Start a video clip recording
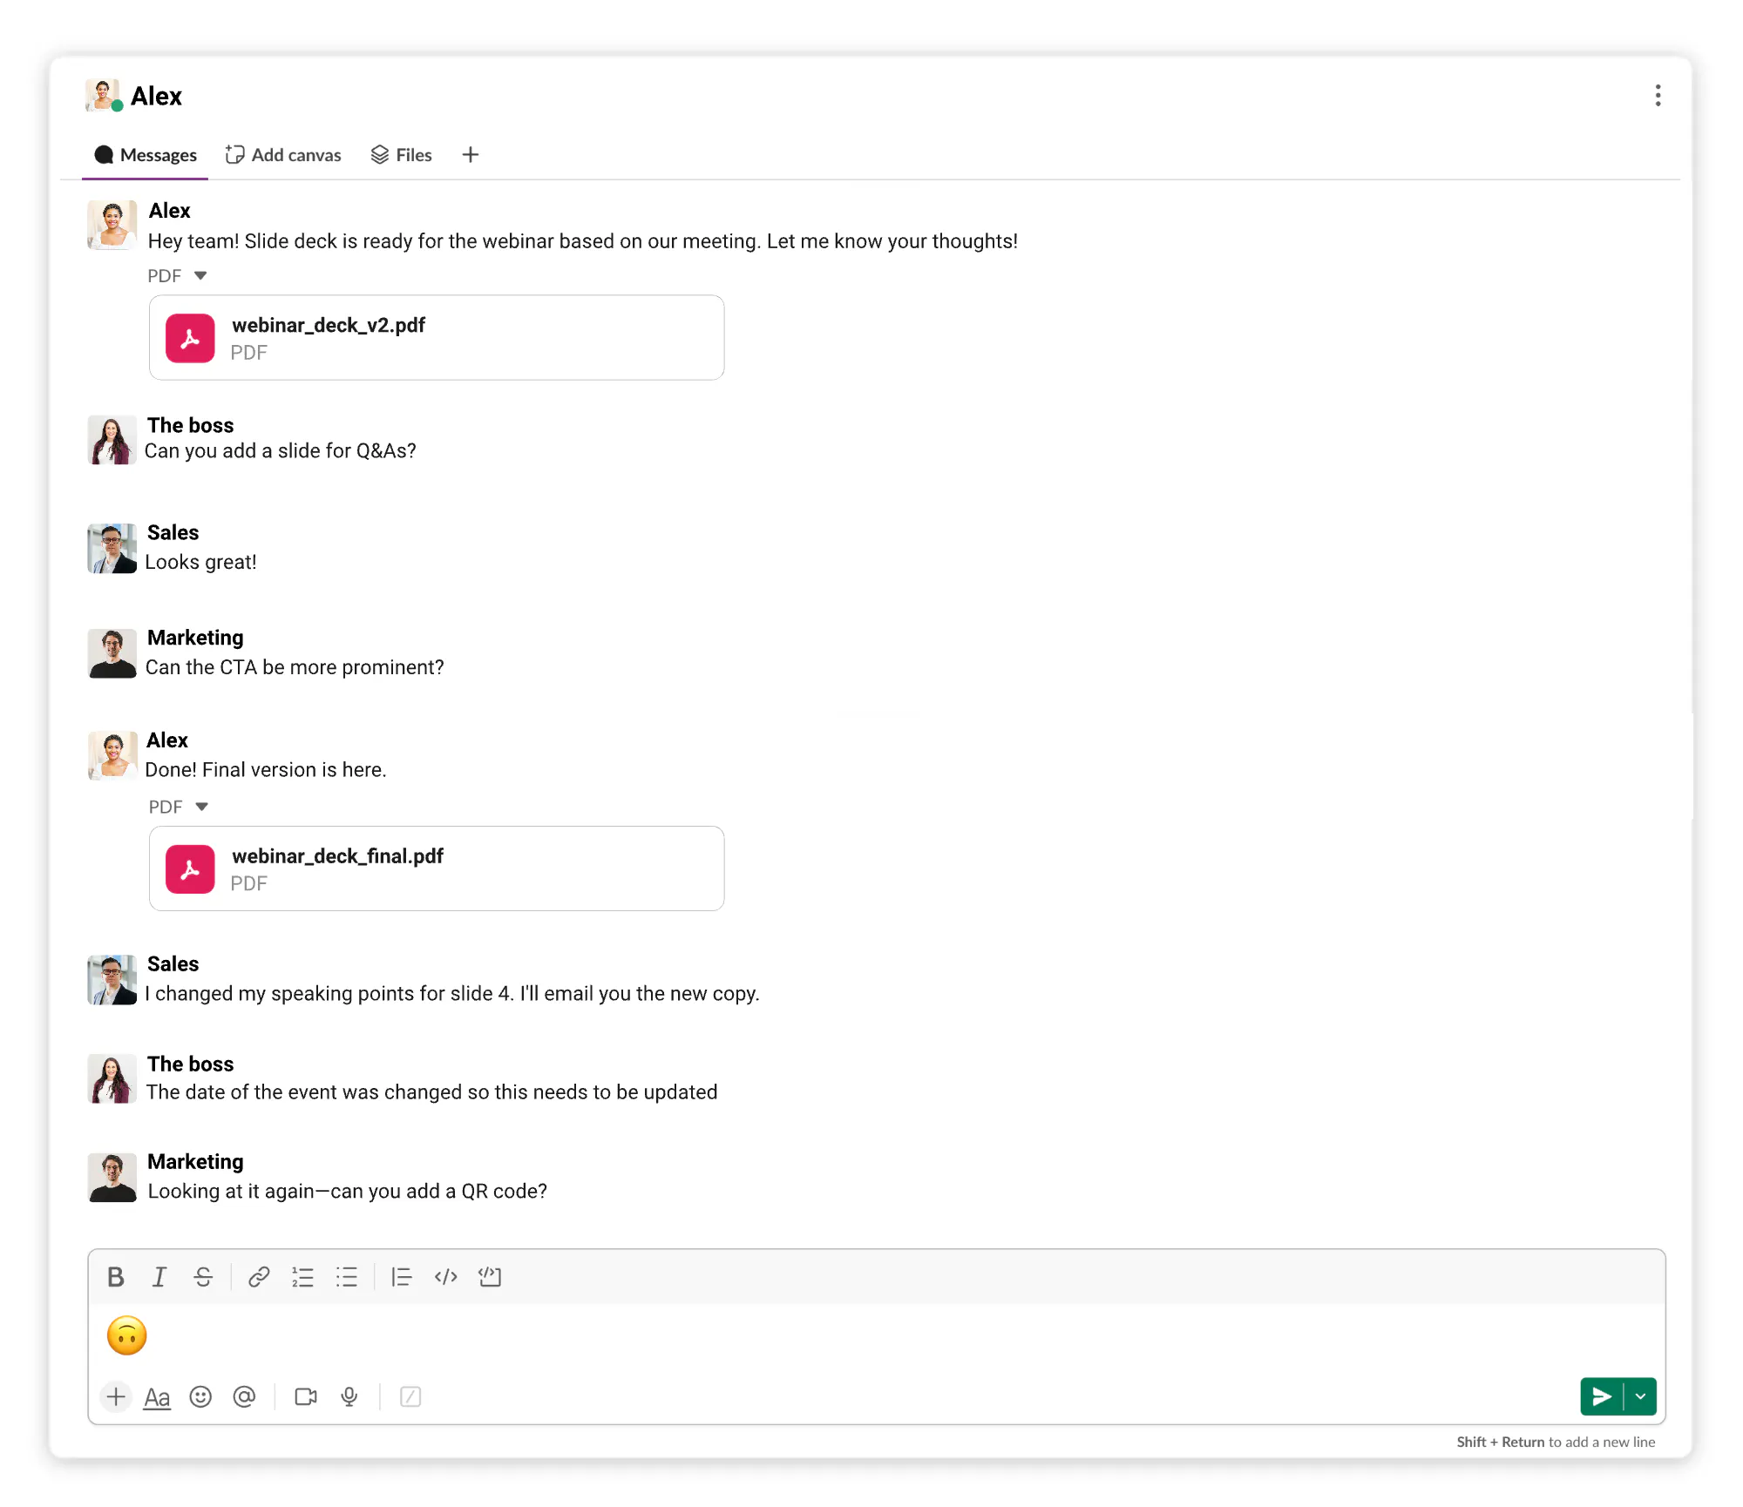This screenshot has height=1507, width=1743. [x=306, y=1396]
